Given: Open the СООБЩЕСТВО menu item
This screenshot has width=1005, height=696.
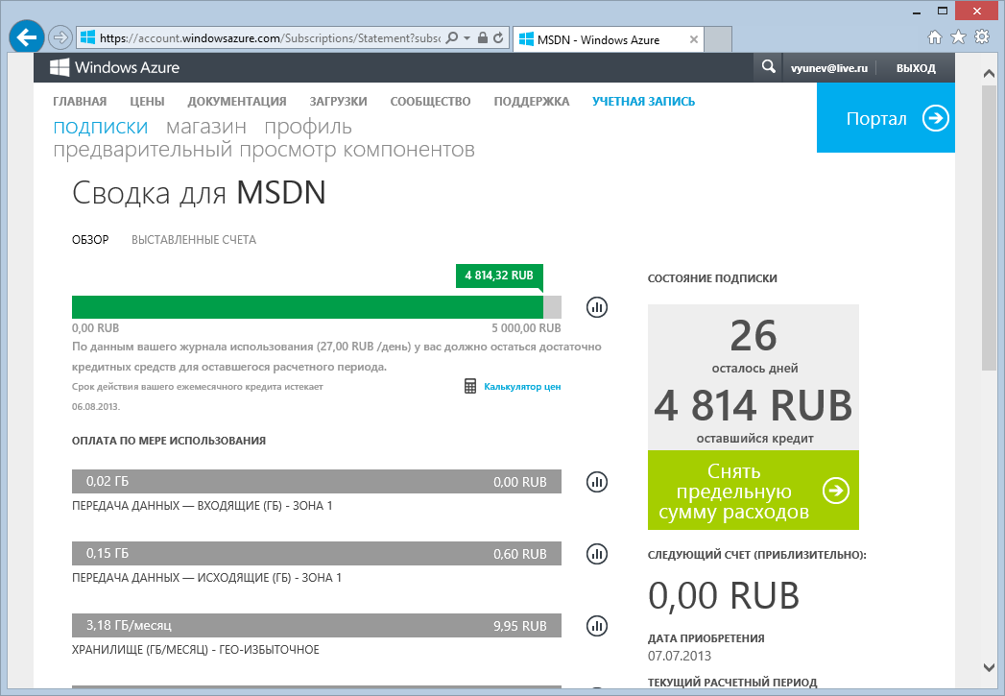Looking at the screenshot, I should [x=430, y=101].
